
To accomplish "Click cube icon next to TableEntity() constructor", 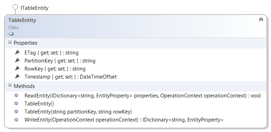I will 16,103.
